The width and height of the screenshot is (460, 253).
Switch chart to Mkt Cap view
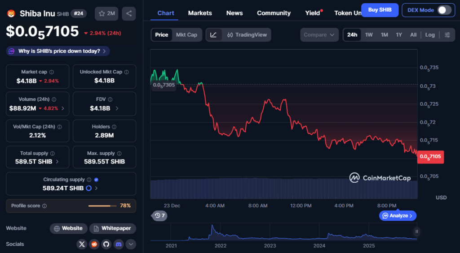(x=186, y=35)
